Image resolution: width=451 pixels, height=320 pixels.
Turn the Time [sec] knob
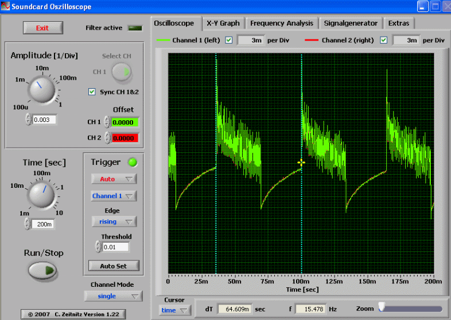click(x=41, y=195)
